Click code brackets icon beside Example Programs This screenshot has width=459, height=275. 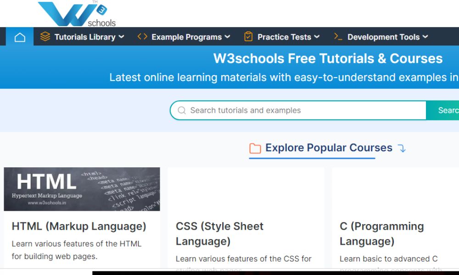coord(142,37)
